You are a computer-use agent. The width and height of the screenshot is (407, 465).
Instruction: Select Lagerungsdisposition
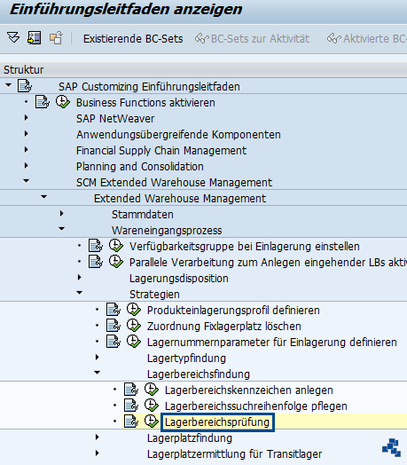(x=179, y=279)
